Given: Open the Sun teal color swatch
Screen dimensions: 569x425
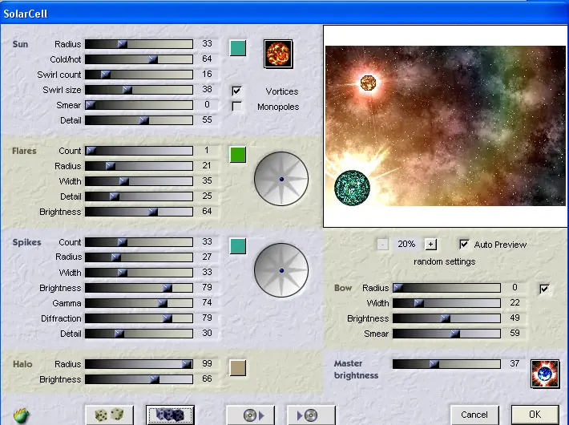Looking at the screenshot, I should point(238,48).
